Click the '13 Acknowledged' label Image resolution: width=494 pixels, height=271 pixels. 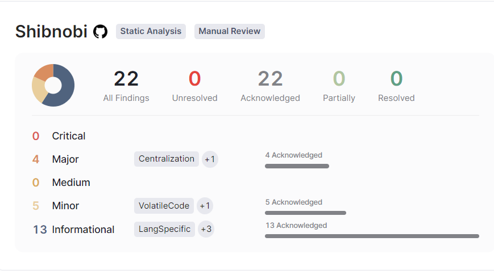coord(296,226)
